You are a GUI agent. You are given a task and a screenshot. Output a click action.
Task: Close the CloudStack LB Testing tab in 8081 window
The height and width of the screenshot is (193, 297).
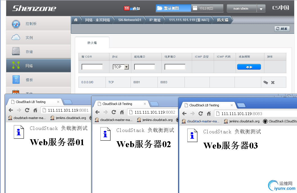(58, 102)
